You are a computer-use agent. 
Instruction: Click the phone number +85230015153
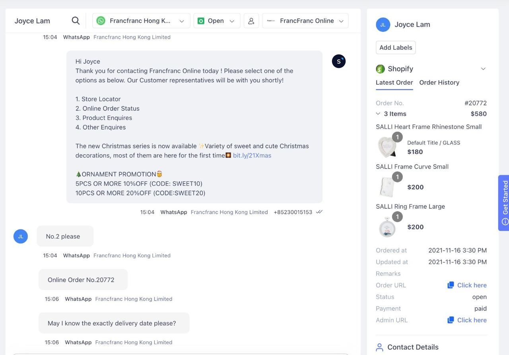pyautogui.click(x=293, y=212)
